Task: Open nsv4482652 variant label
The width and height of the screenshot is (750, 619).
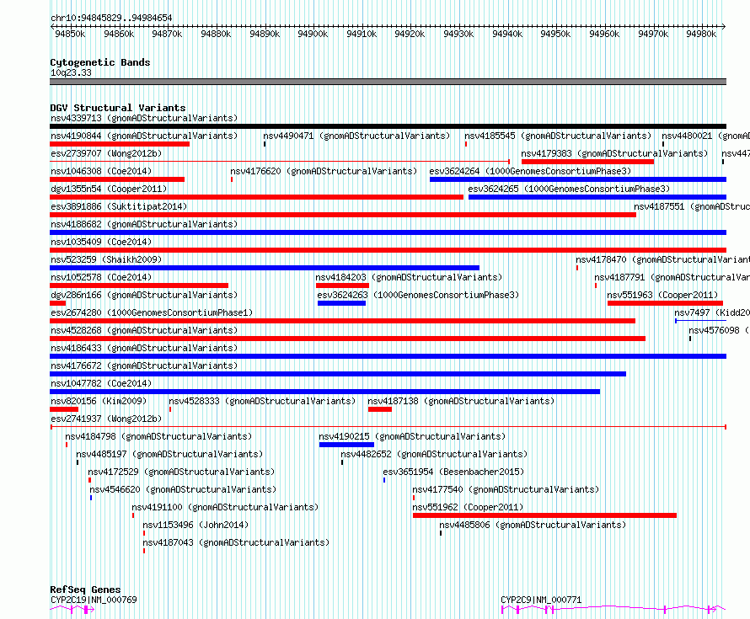Action: pos(434,454)
